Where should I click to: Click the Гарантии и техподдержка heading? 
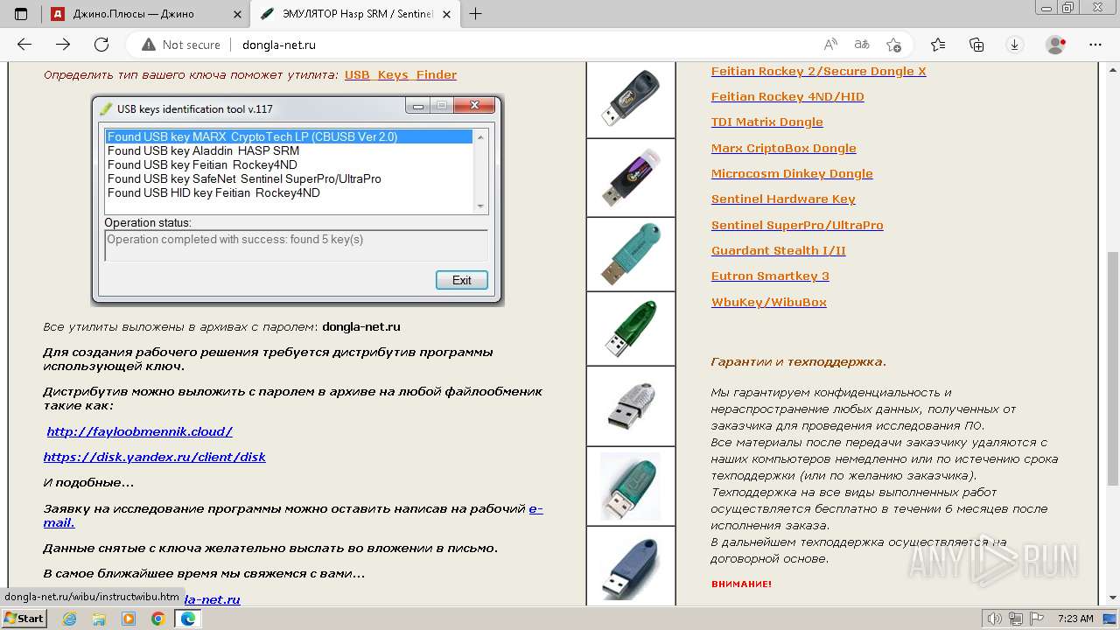tap(799, 361)
